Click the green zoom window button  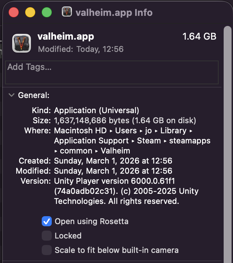coord(47,12)
